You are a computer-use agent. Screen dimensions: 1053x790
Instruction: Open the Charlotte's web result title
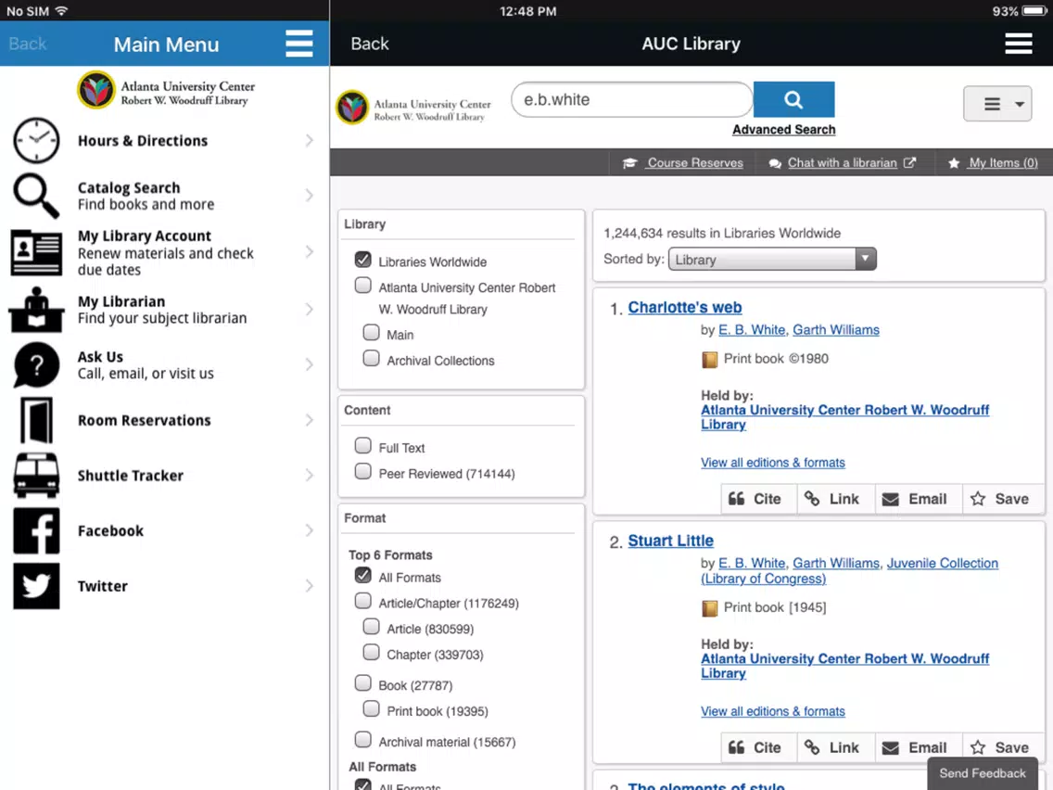coord(684,307)
